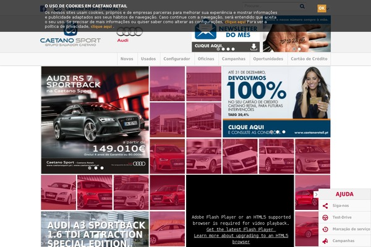Select last dot of RS 7 carousel
The height and width of the screenshot is (247, 371).
[x=102, y=168]
